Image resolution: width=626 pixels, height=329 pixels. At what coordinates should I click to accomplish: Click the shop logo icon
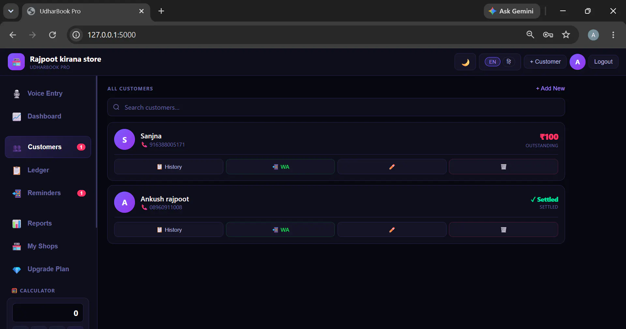[x=16, y=62]
